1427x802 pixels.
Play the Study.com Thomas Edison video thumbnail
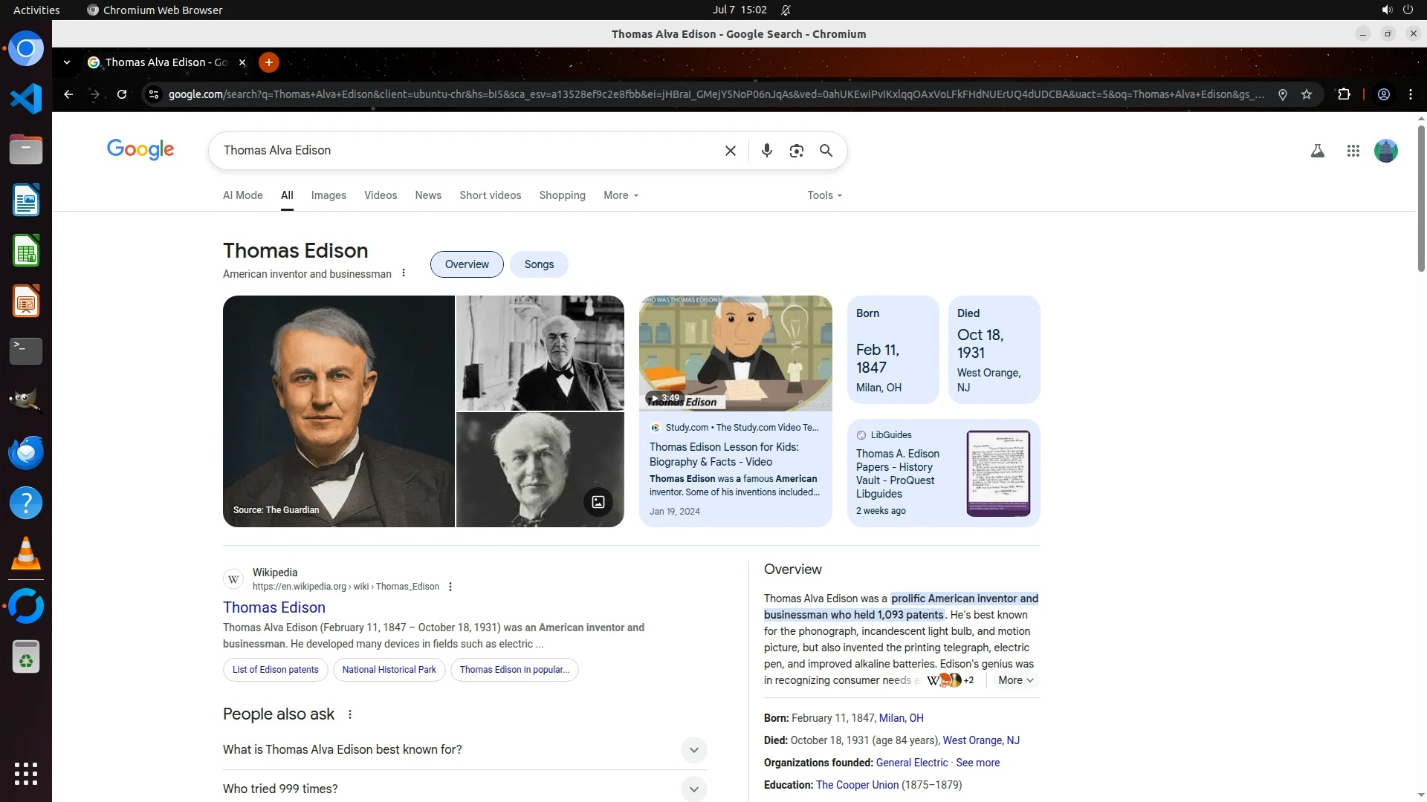click(x=735, y=353)
